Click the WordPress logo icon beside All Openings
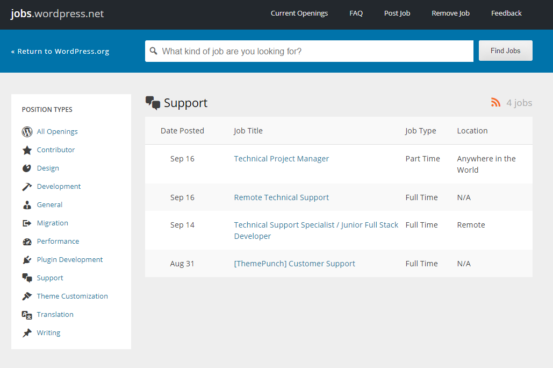Image resolution: width=553 pixels, height=368 pixels. coord(27,132)
